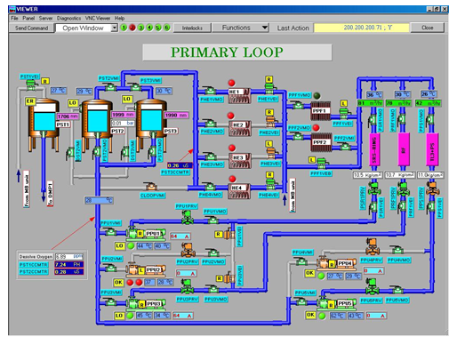457x345 pixels.
Task: Select the PPF1 filter unit icon
Action: coord(320,111)
